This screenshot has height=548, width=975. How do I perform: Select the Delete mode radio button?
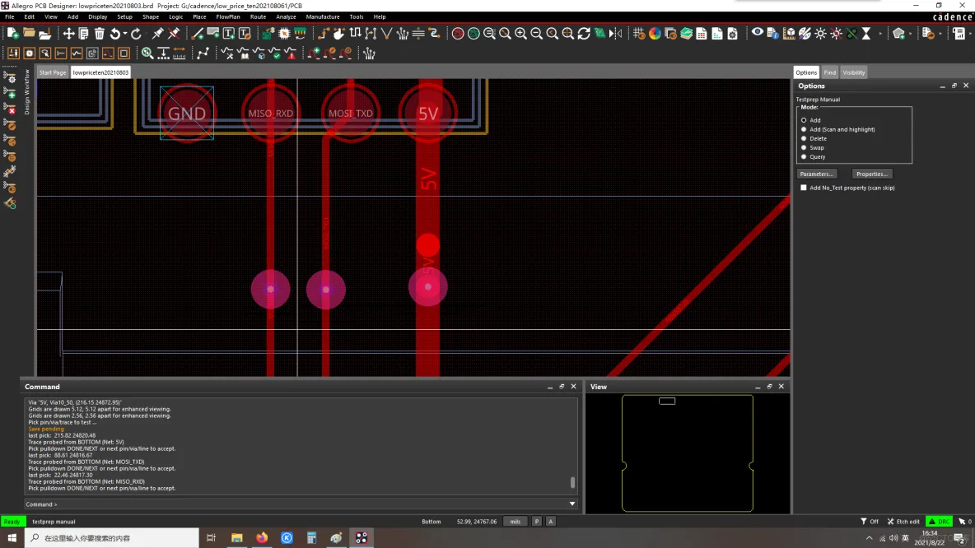(804, 138)
